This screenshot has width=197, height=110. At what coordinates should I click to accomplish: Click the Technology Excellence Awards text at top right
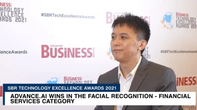pyautogui.click(x=186, y=21)
